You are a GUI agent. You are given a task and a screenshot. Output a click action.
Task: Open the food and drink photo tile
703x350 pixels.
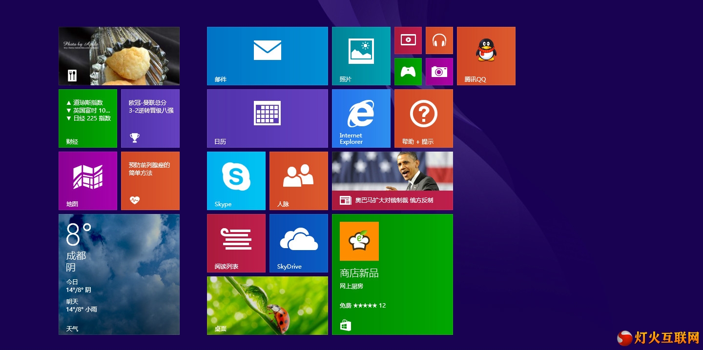click(119, 56)
